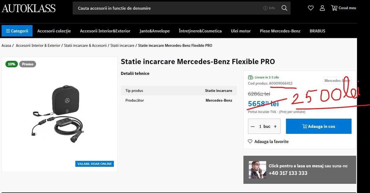Click the Statii incarcare & Accesorii breadcrumb
Image resolution: width=370 pixels, height=193 pixels.
(x=85, y=45)
